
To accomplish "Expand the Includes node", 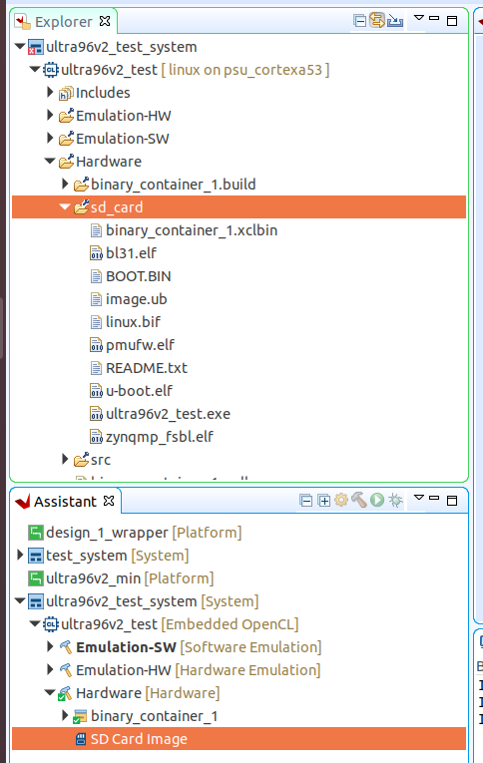I will click(50, 92).
